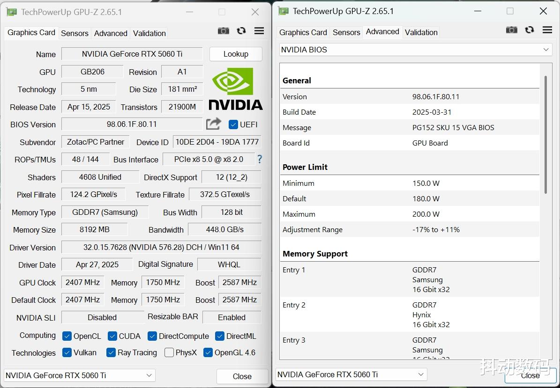Click Build Date value 2025-03-31
This screenshot has width=560, height=388.
pos(432,112)
